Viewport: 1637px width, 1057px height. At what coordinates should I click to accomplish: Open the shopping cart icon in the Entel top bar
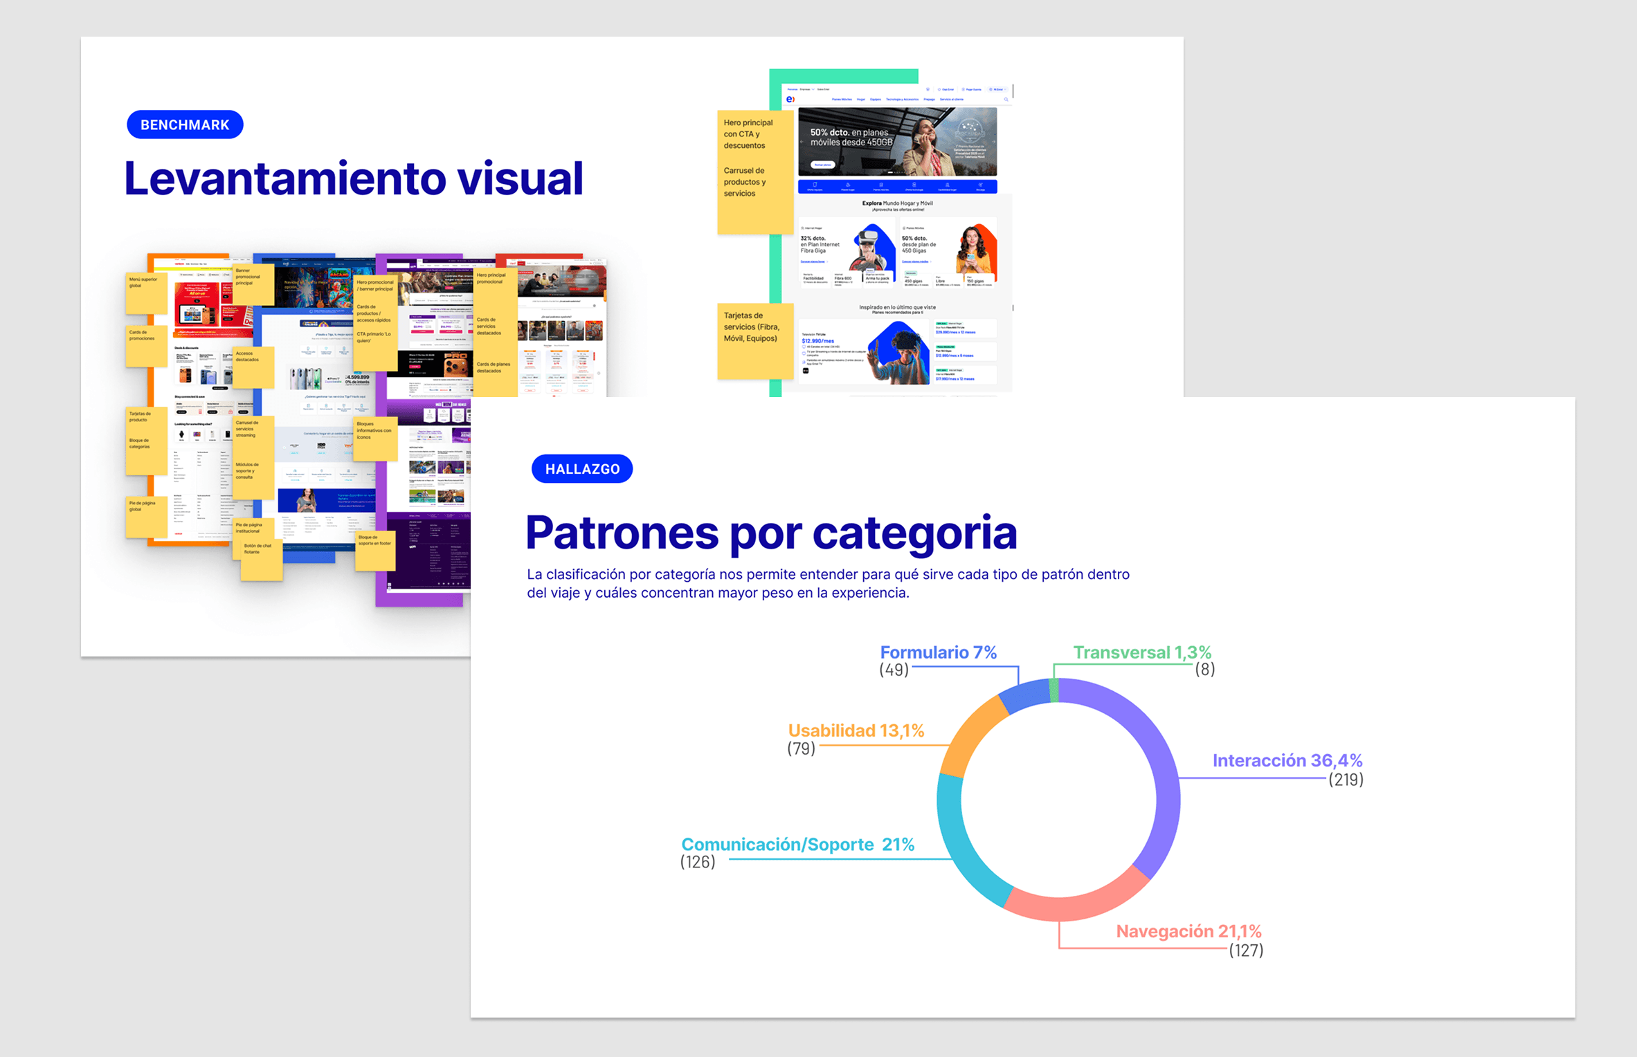pyautogui.click(x=928, y=89)
